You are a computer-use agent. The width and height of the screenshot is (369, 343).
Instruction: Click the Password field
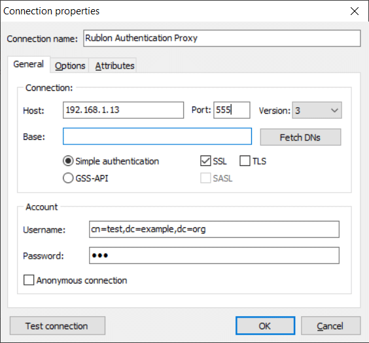(214, 255)
